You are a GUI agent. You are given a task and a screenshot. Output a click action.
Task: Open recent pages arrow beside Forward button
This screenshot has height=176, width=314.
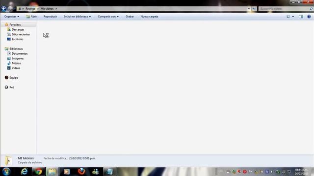(15, 9)
